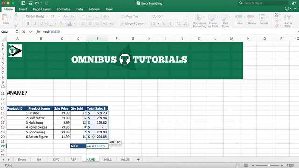
Task: Open Conditional Formatting menu
Action: (x=199, y=21)
